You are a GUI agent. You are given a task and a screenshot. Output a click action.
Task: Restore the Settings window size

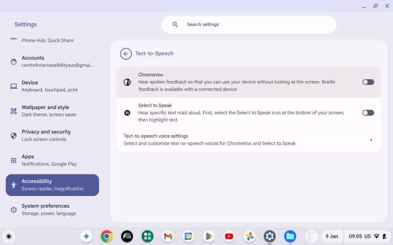click(x=375, y=6)
